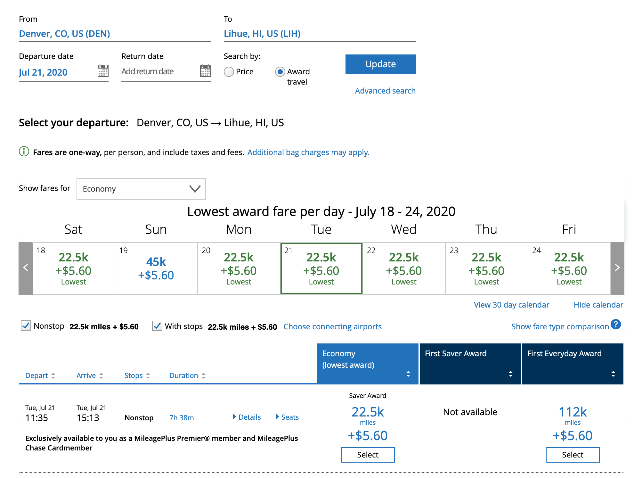The width and height of the screenshot is (634, 478).
Task: Choose Fri 24 fare of 22.5k
Action: (569, 268)
